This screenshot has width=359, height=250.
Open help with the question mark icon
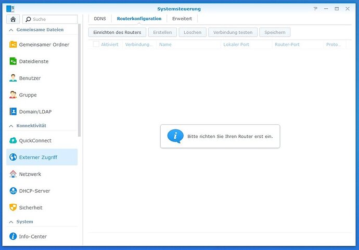(315, 9)
